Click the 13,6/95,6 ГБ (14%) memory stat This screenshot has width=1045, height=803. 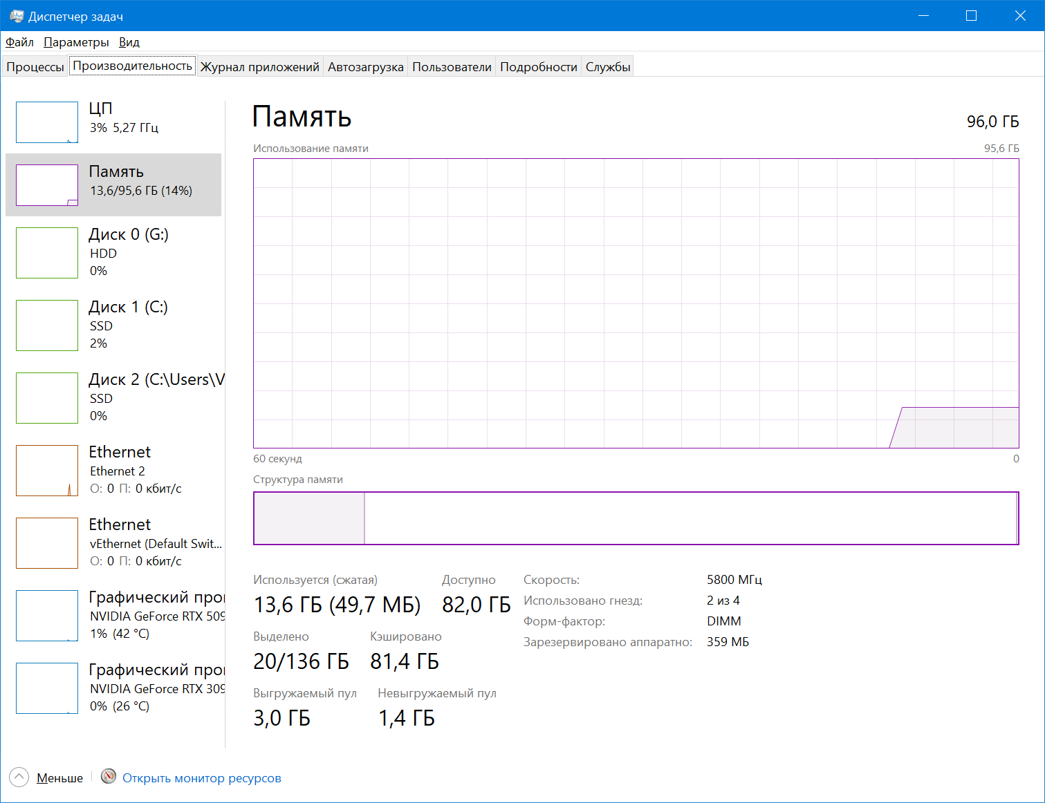coord(141,191)
